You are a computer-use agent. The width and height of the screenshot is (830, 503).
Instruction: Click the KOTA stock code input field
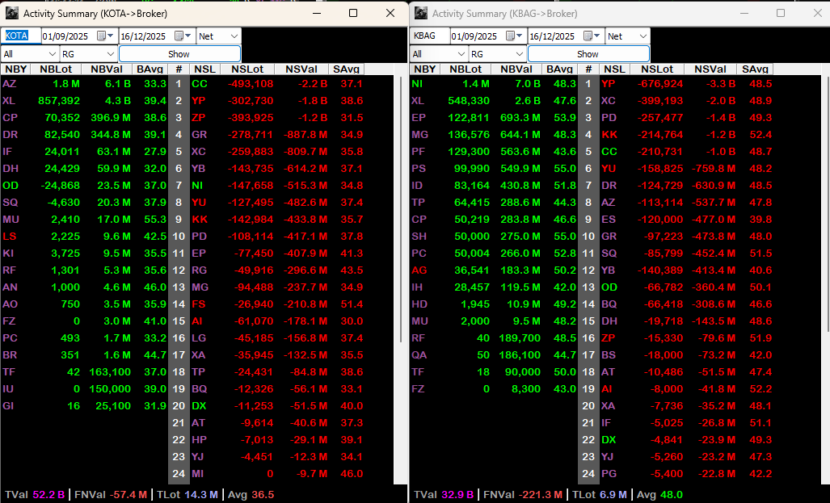(x=21, y=36)
